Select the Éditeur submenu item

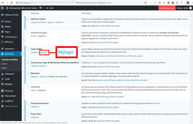click(x=4, y=68)
